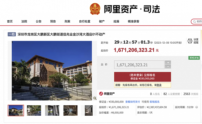The width and height of the screenshot is (202, 124).
Task: Decrease bid with minus button
Action: click(168, 67)
